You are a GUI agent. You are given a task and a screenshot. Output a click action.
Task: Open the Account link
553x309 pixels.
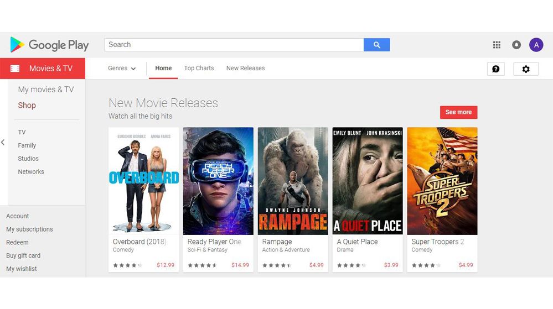17,216
